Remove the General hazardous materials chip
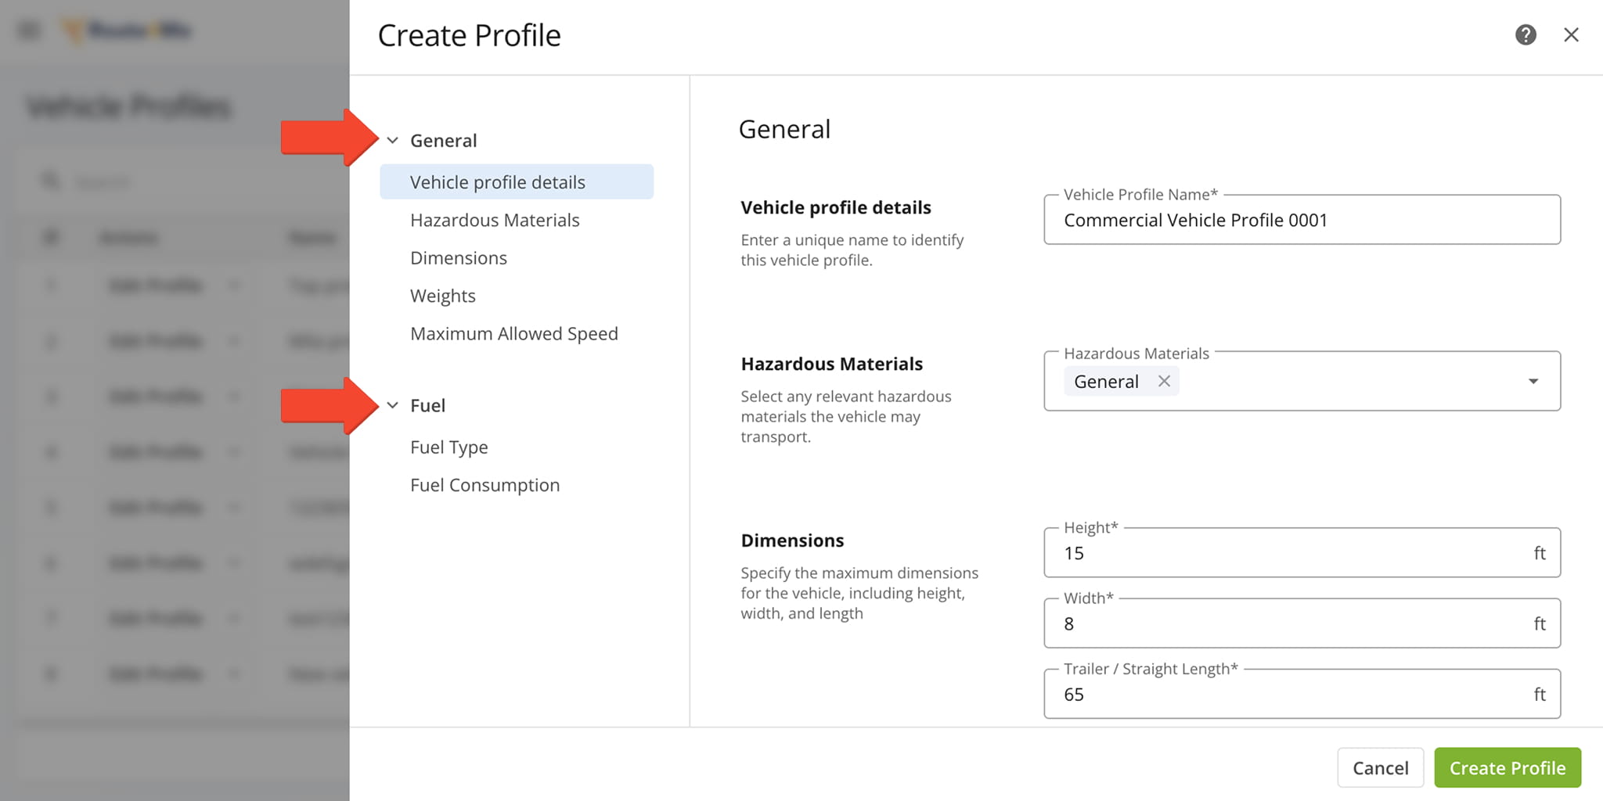The width and height of the screenshot is (1603, 801). [1164, 381]
